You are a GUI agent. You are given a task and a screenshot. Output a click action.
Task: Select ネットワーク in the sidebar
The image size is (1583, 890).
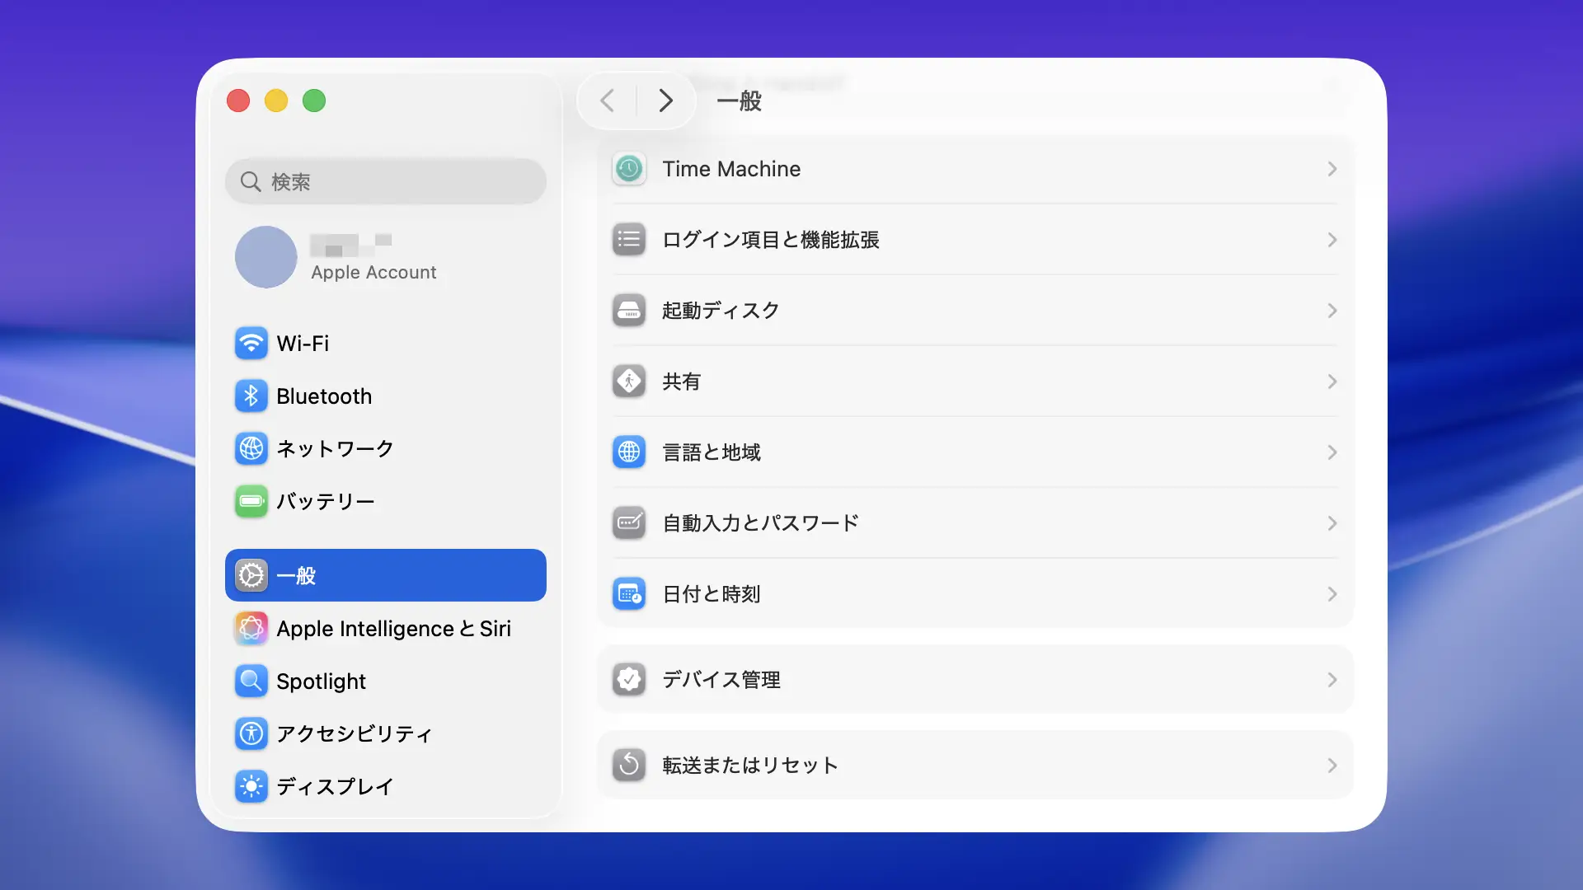point(335,449)
